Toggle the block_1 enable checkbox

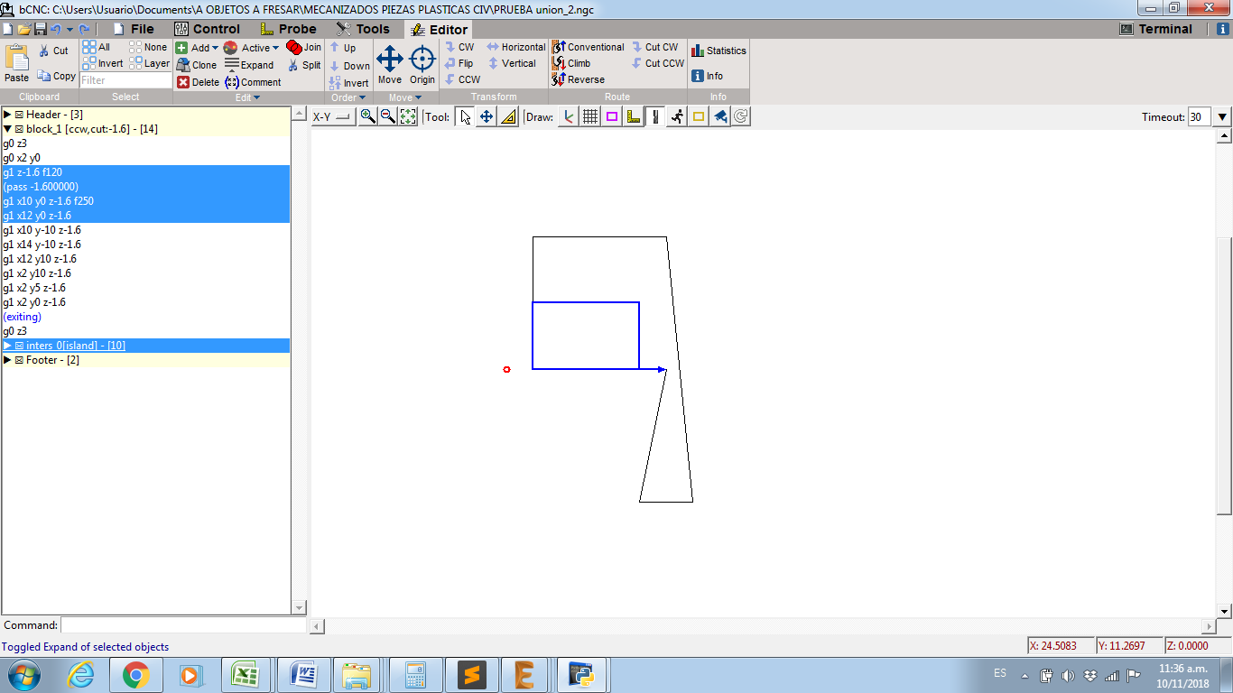point(19,129)
